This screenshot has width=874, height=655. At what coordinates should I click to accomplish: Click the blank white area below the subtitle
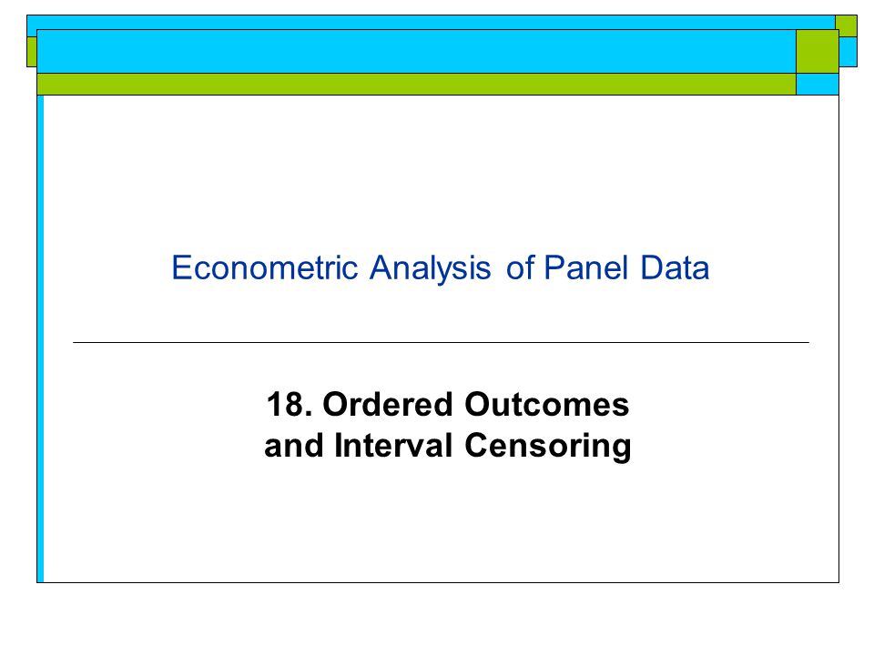point(441,524)
